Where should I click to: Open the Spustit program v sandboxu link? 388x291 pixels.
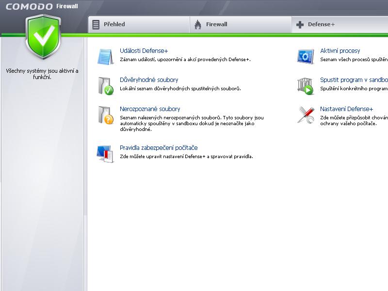coord(354,80)
